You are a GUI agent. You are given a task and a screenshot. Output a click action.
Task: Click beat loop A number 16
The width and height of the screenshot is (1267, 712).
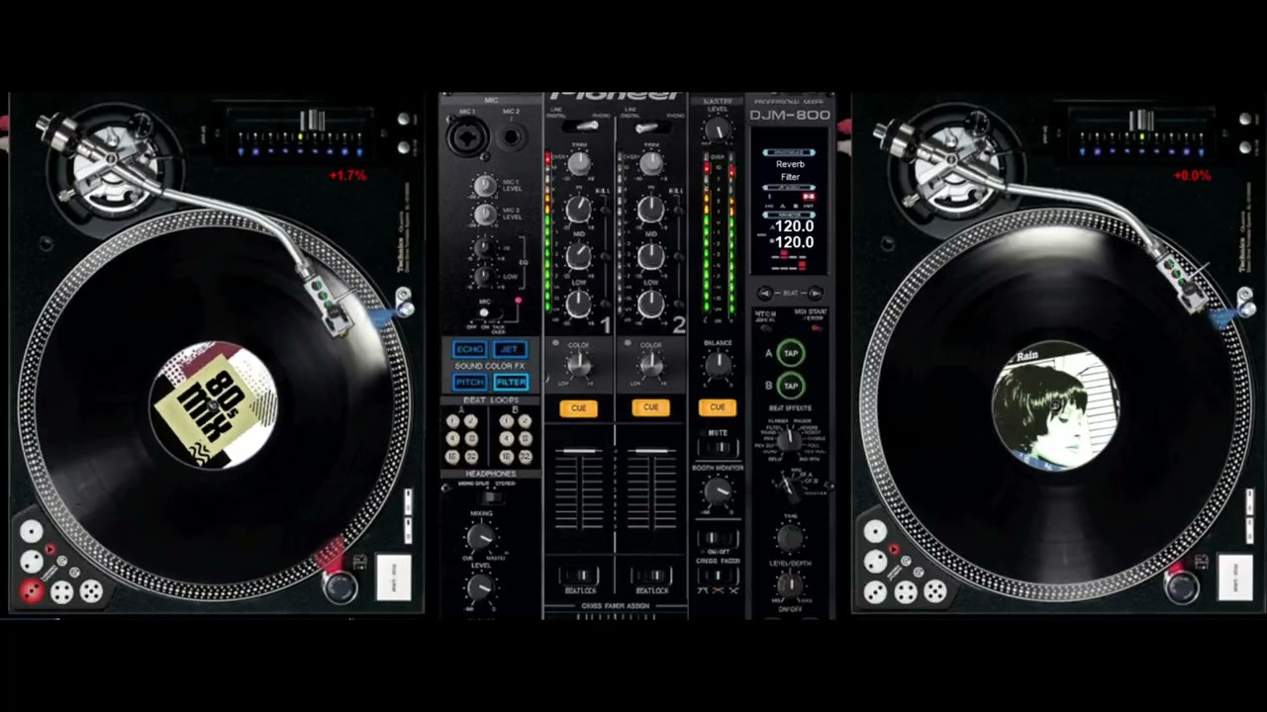tap(452, 457)
